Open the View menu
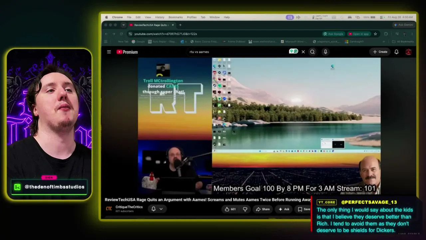This screenshot has width=426, height=240. 148,17
